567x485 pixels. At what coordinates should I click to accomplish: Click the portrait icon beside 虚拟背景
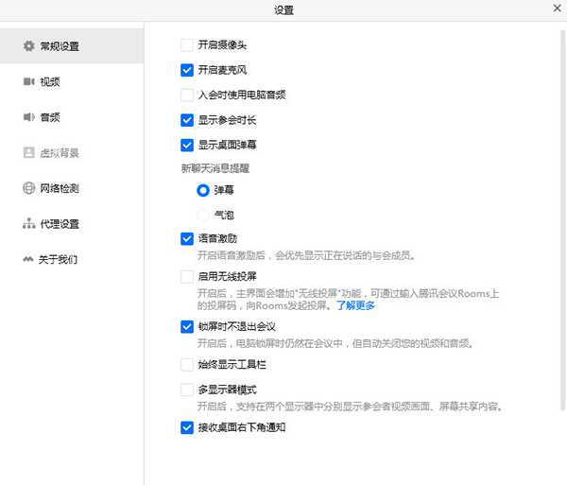(x=28, y=152)
